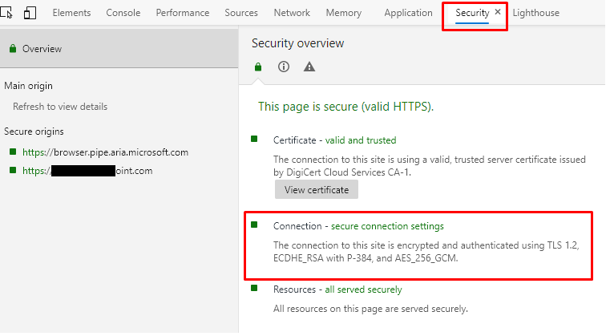Image resolution: width=606 pixels, height=336 pixels.
Task: Select the Overview item in sidebar
Action: click(42, 49)
